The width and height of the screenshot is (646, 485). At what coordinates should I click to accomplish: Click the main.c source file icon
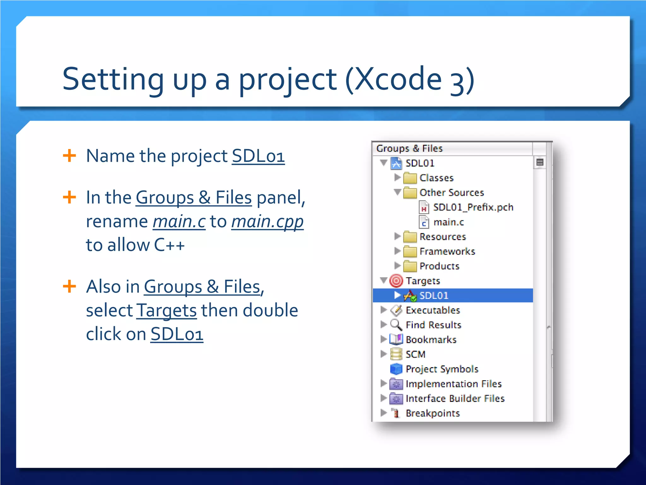coord(424,222)
